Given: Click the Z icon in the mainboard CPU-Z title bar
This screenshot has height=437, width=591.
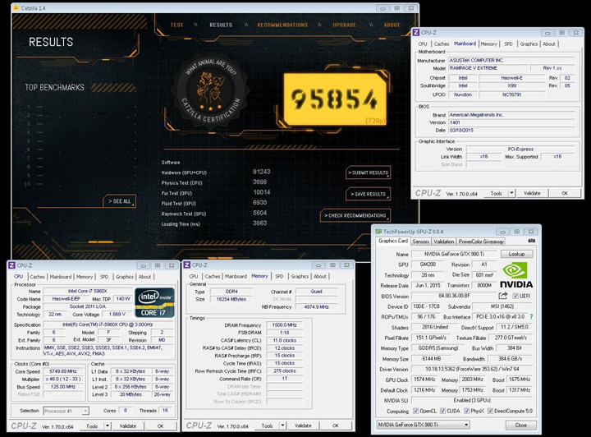Looking at the screenshot, I should pyautogui.click(x=416, y=32).
